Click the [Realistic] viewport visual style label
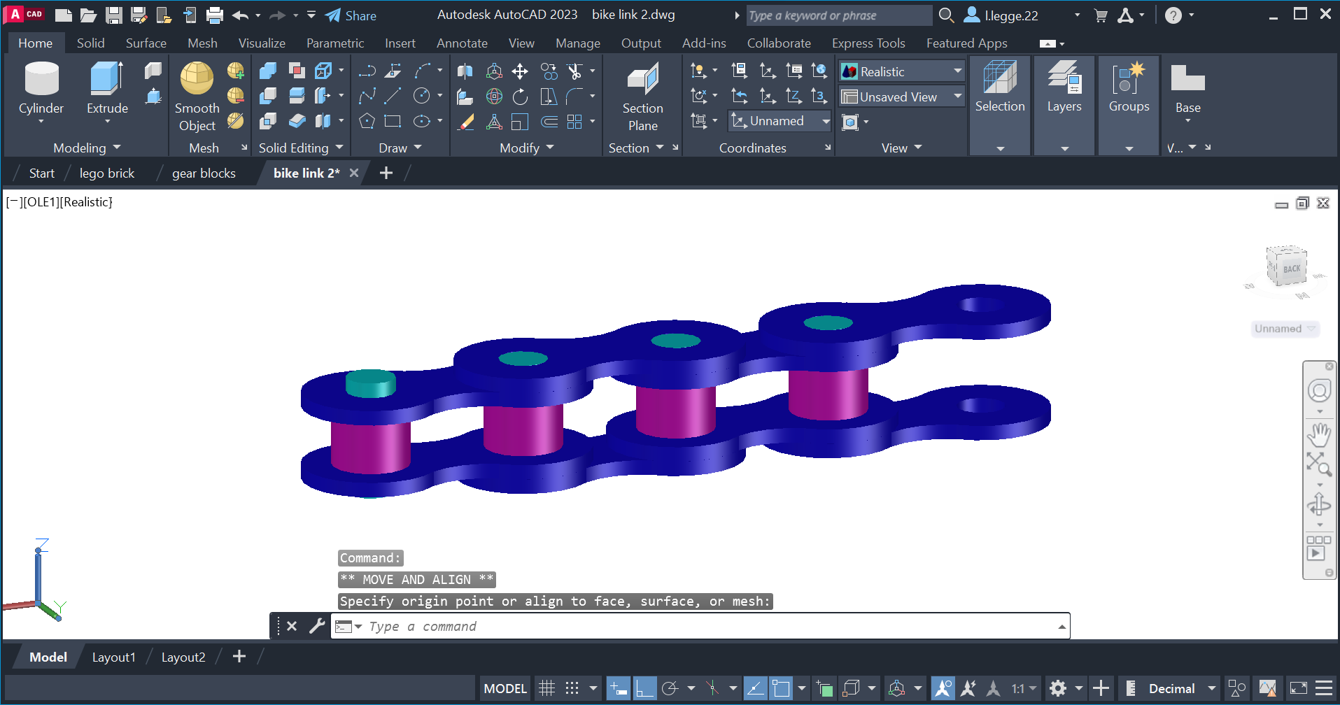The height and width of the screenshot is (705, 1340). (x=86, y=202)
